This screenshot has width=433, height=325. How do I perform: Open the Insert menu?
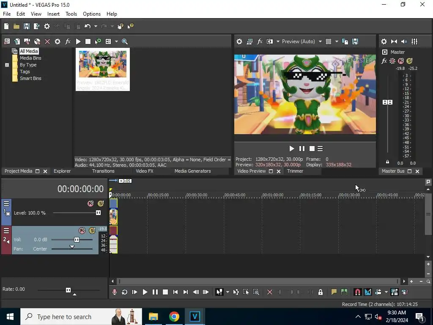point(53,14)
